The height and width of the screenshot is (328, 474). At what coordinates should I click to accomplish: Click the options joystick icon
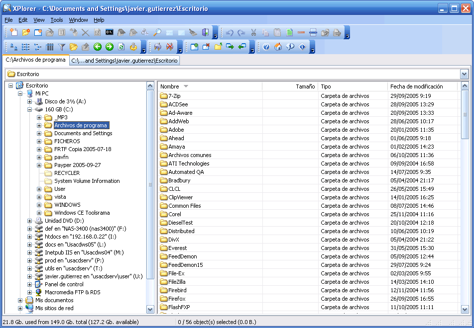(x=133, y=47)
